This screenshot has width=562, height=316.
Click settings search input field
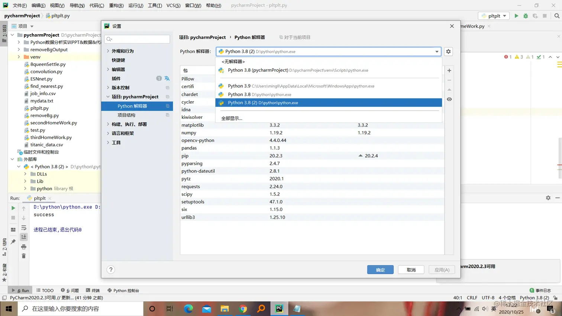tap(137, 39)
